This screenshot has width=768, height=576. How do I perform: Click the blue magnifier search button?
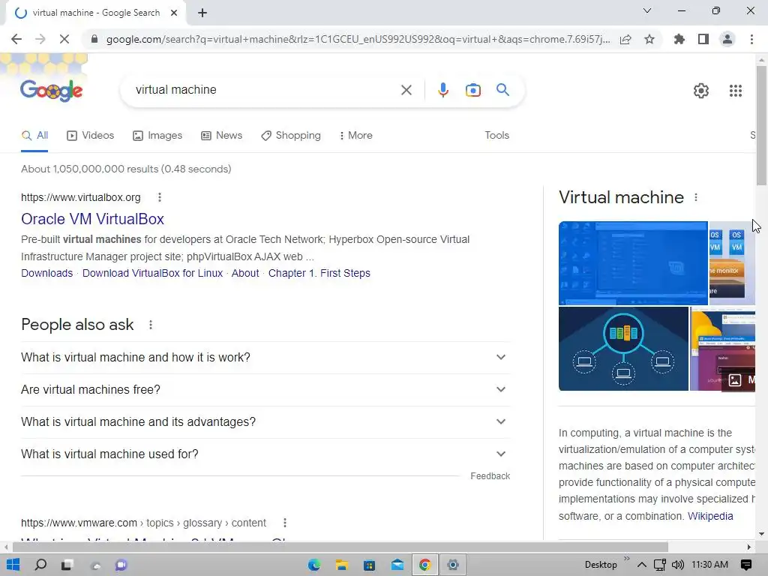(x=502, y=90)
